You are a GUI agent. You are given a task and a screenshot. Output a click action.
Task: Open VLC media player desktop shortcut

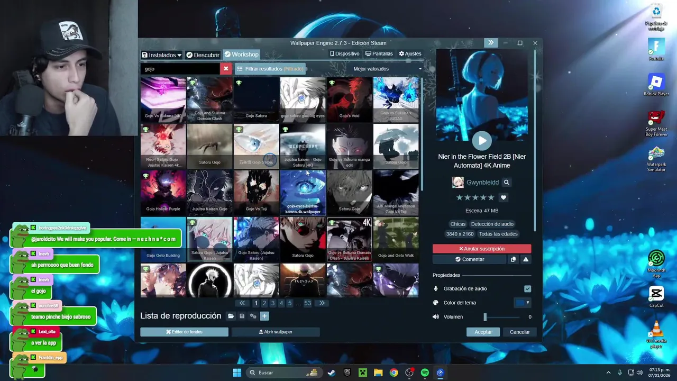tap(656, 335)
